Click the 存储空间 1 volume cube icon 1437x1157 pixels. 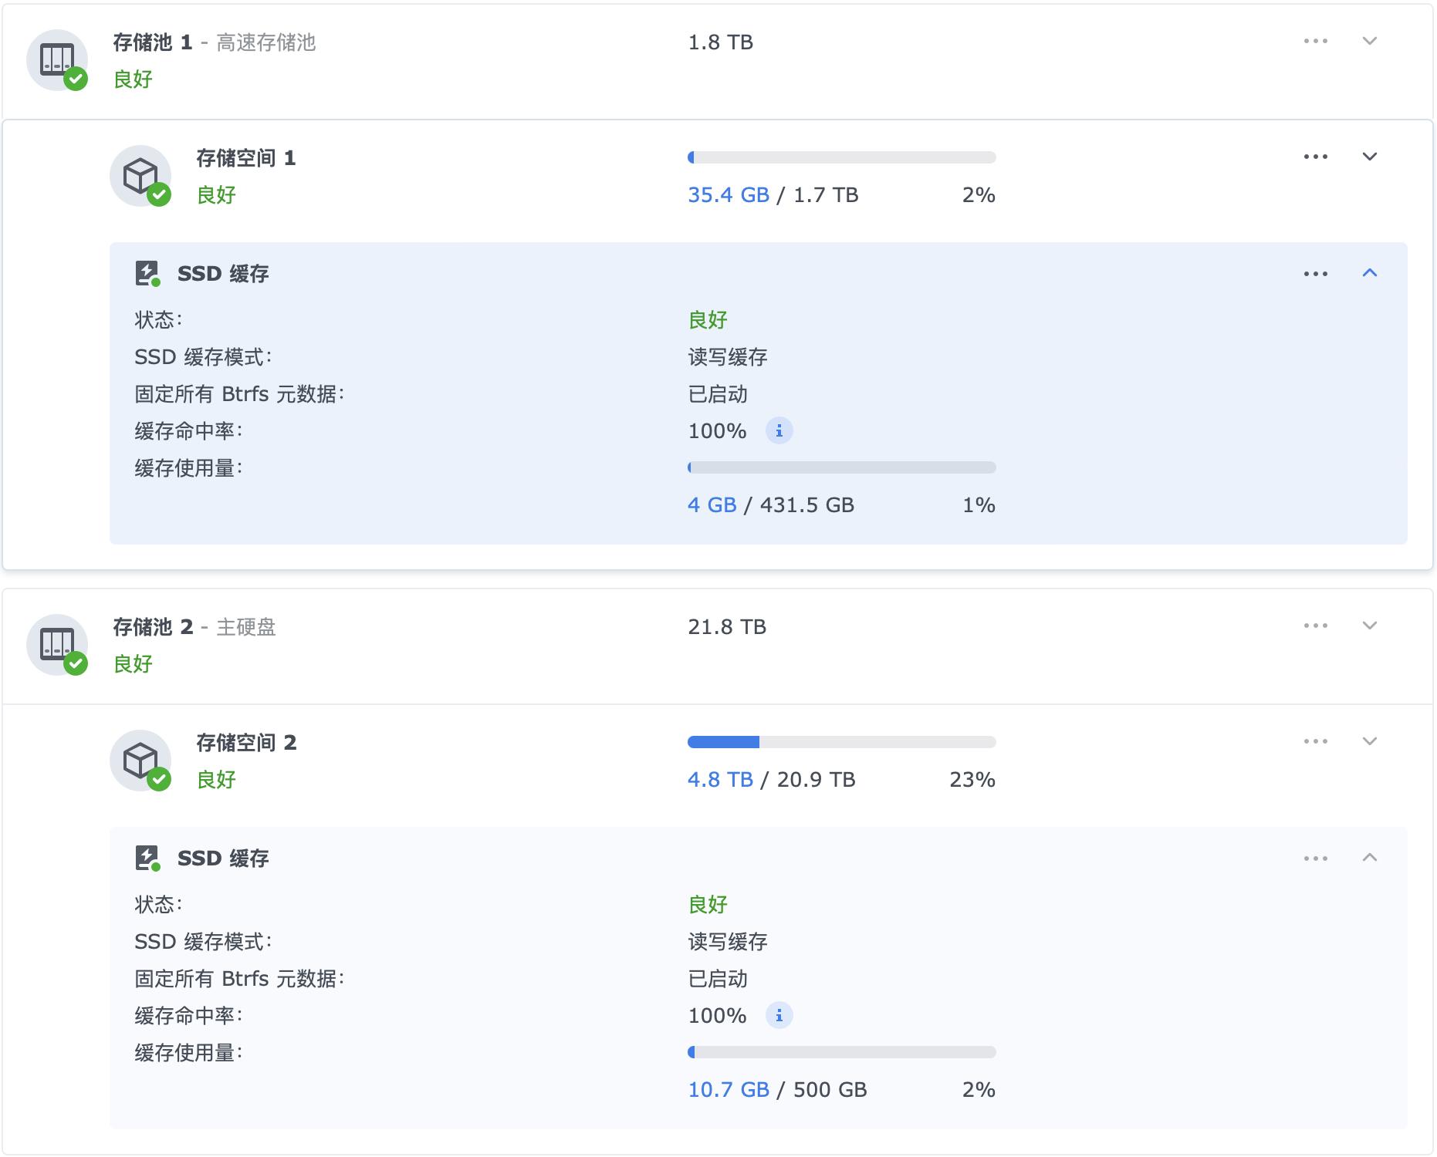(141, 174)
